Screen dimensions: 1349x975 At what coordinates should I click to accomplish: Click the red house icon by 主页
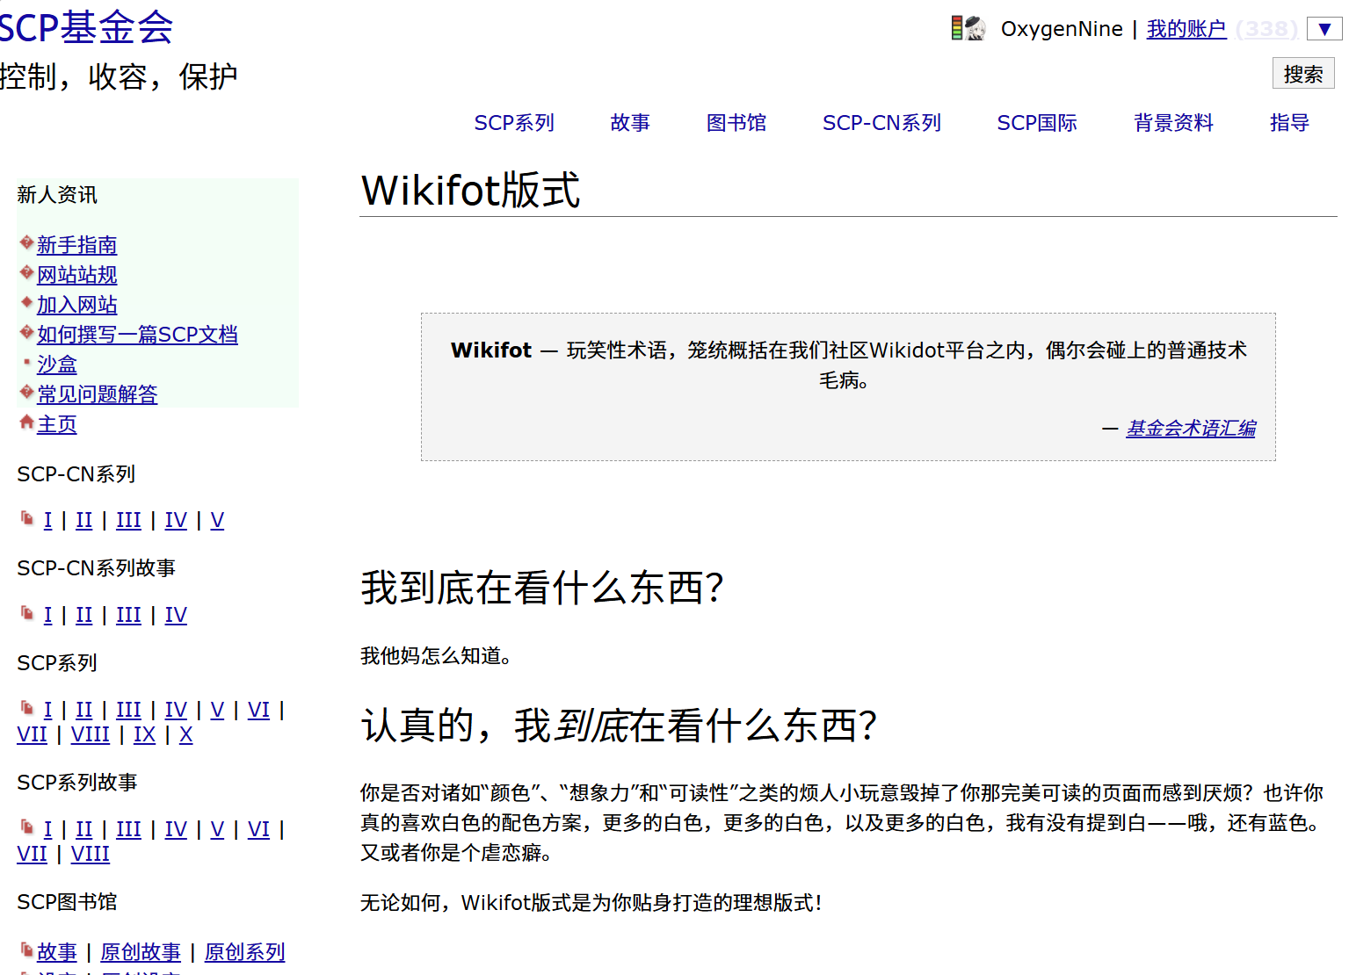26,422
